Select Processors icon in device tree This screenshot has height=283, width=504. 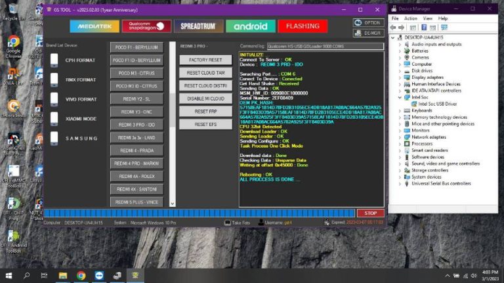(x=407, y=144)
